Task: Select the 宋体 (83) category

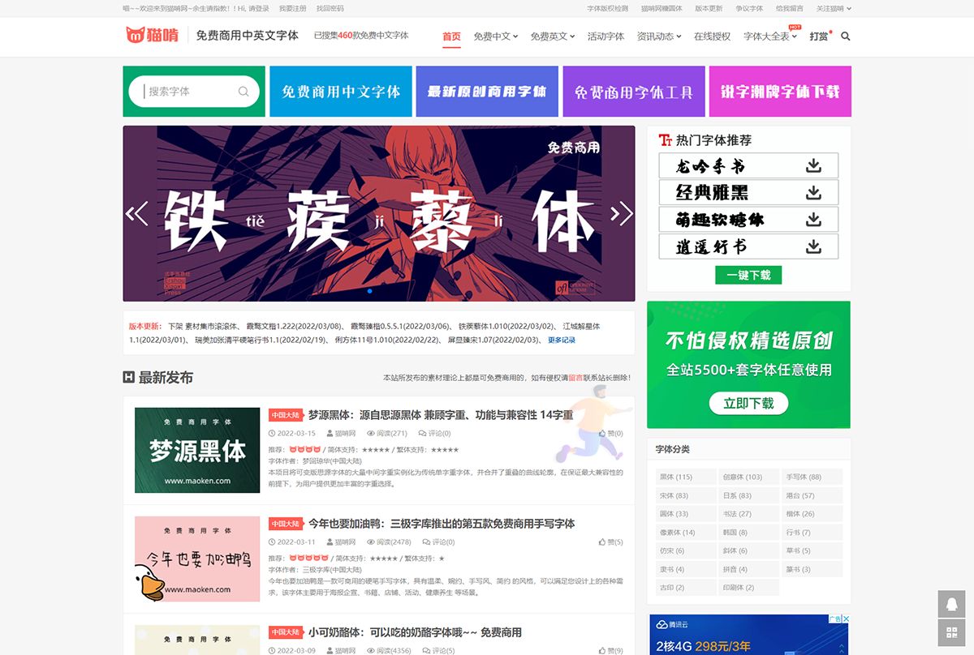Action: (x=686, y=495)
